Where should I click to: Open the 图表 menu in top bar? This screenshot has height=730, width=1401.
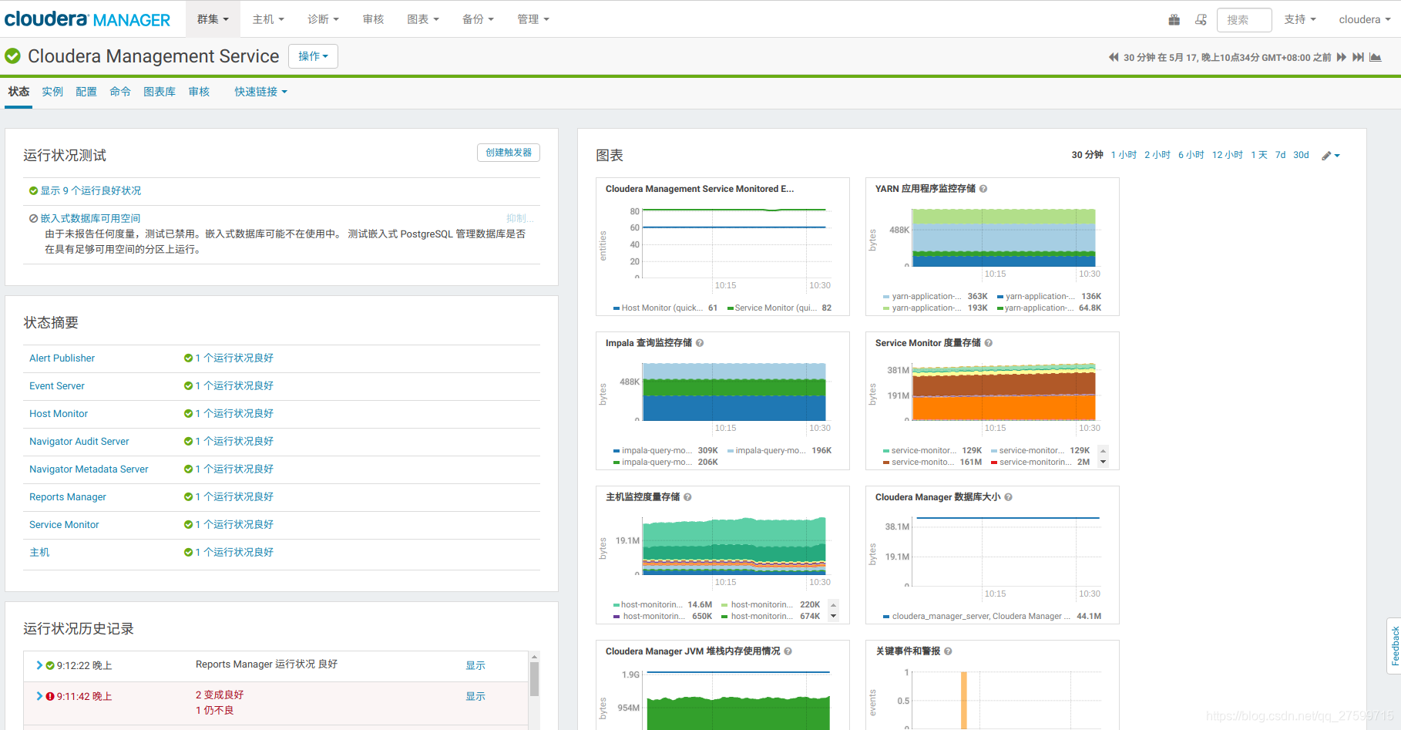423,19
